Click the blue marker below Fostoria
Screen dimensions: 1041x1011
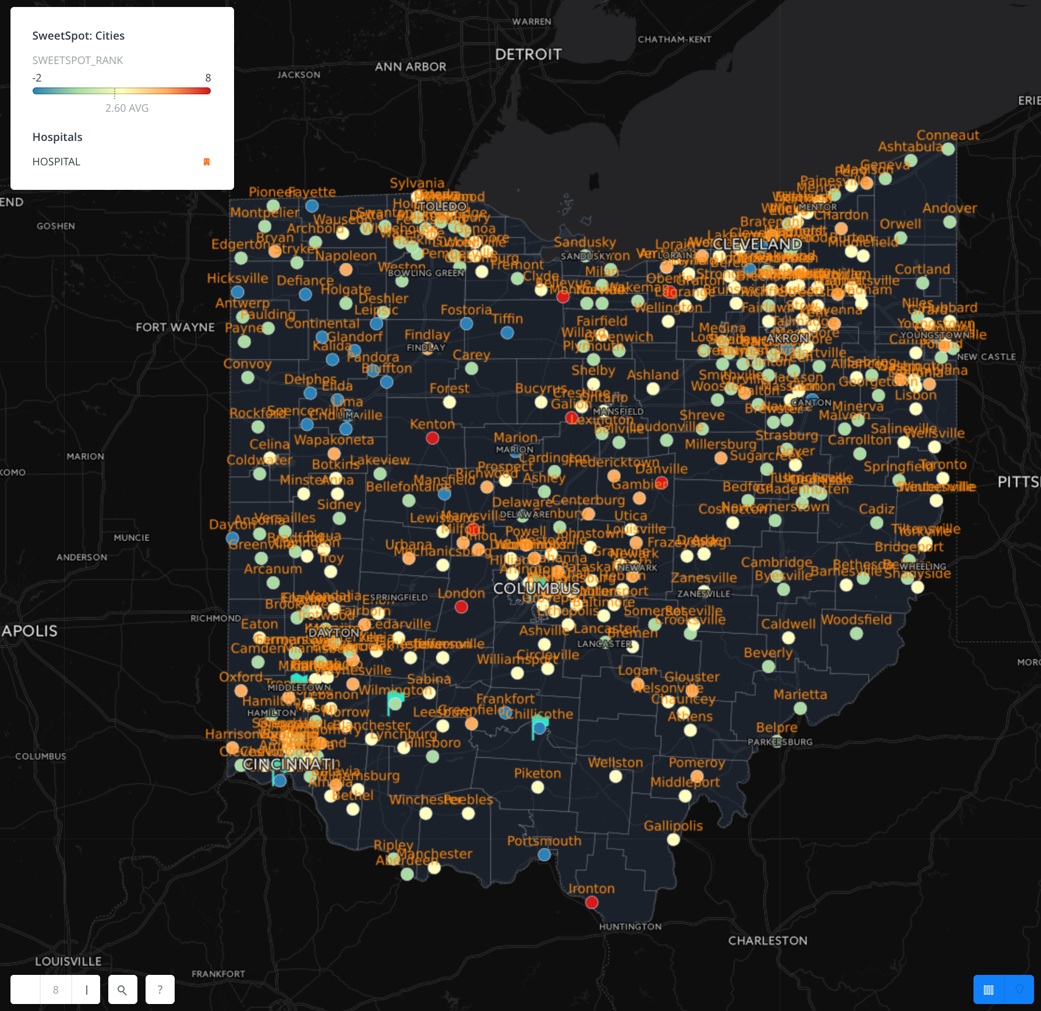click(466, 324)
